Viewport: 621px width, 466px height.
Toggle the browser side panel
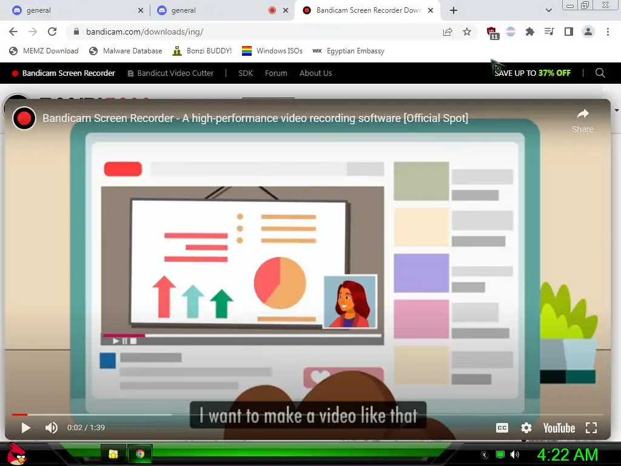coord(569,32)
